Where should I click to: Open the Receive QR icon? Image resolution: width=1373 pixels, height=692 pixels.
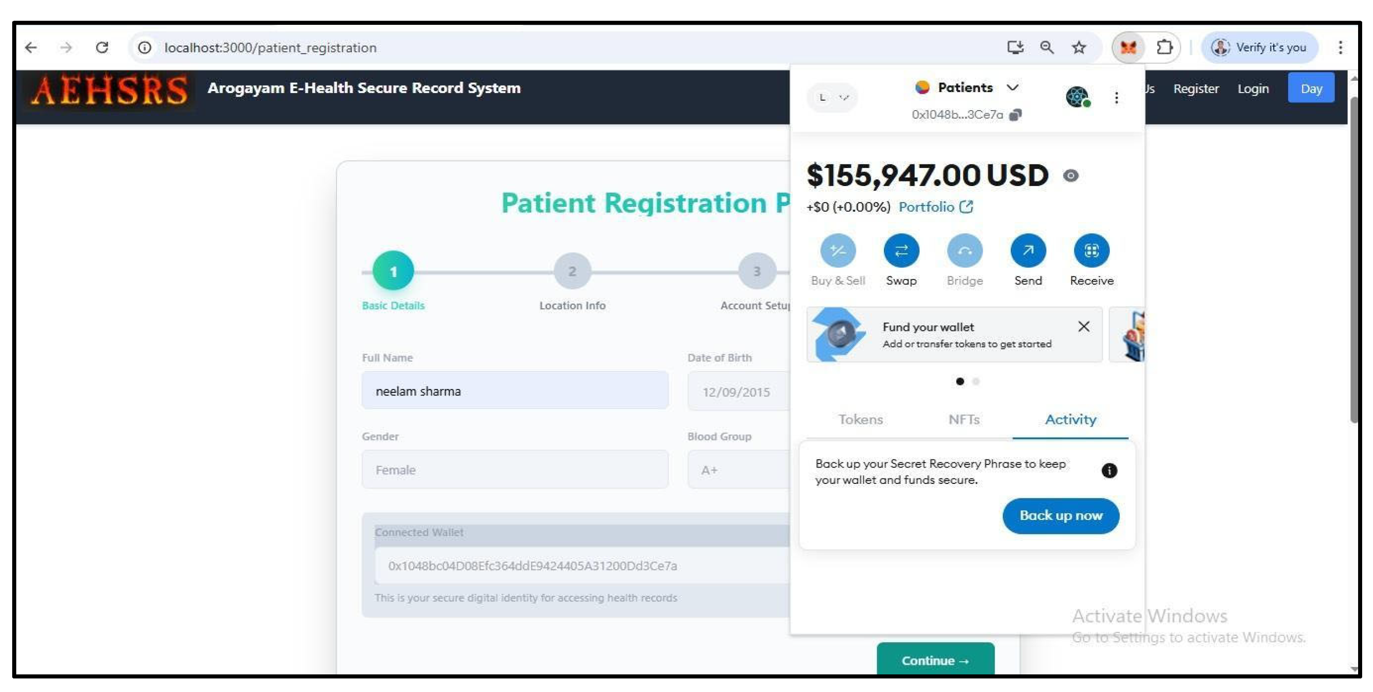[1091, 251]
